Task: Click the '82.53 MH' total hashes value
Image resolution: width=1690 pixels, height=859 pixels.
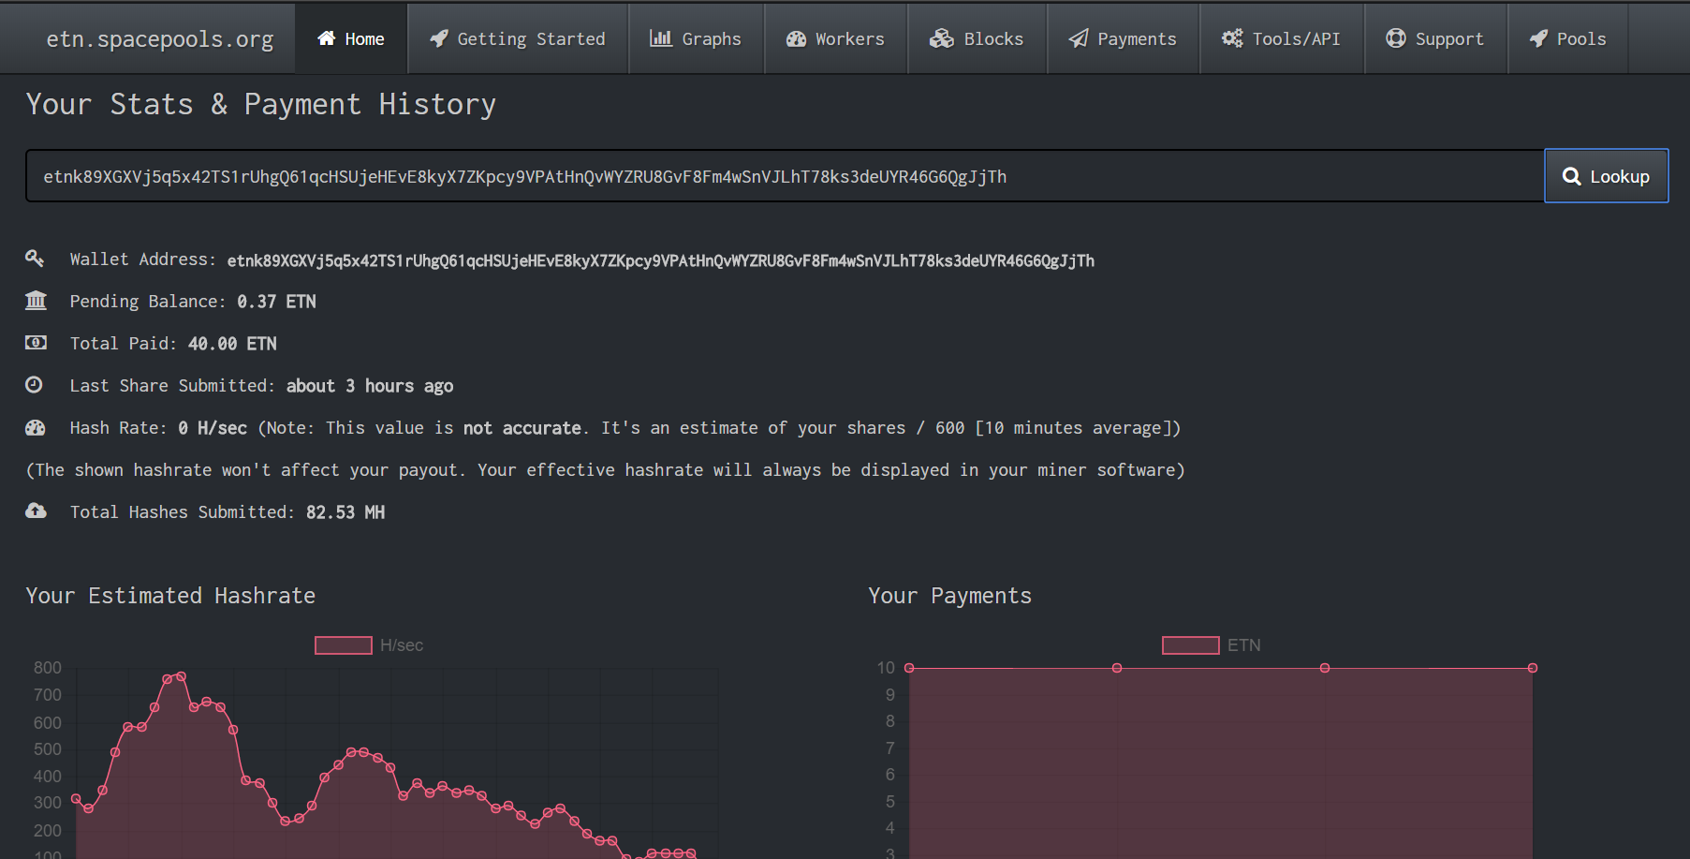Action: (x=345, y=512)
